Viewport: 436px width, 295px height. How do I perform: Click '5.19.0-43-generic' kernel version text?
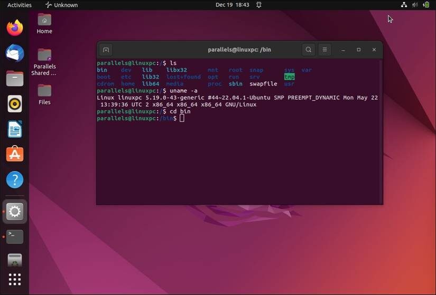(x=175, y=98)
